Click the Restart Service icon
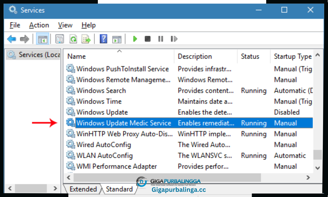328x197 pixels. coord(174,39)
